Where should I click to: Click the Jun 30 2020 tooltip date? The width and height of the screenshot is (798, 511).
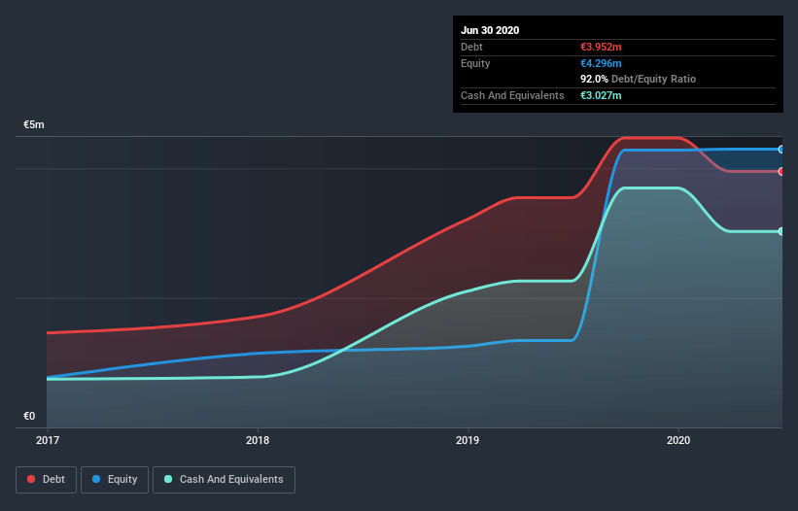click(490, 30)
